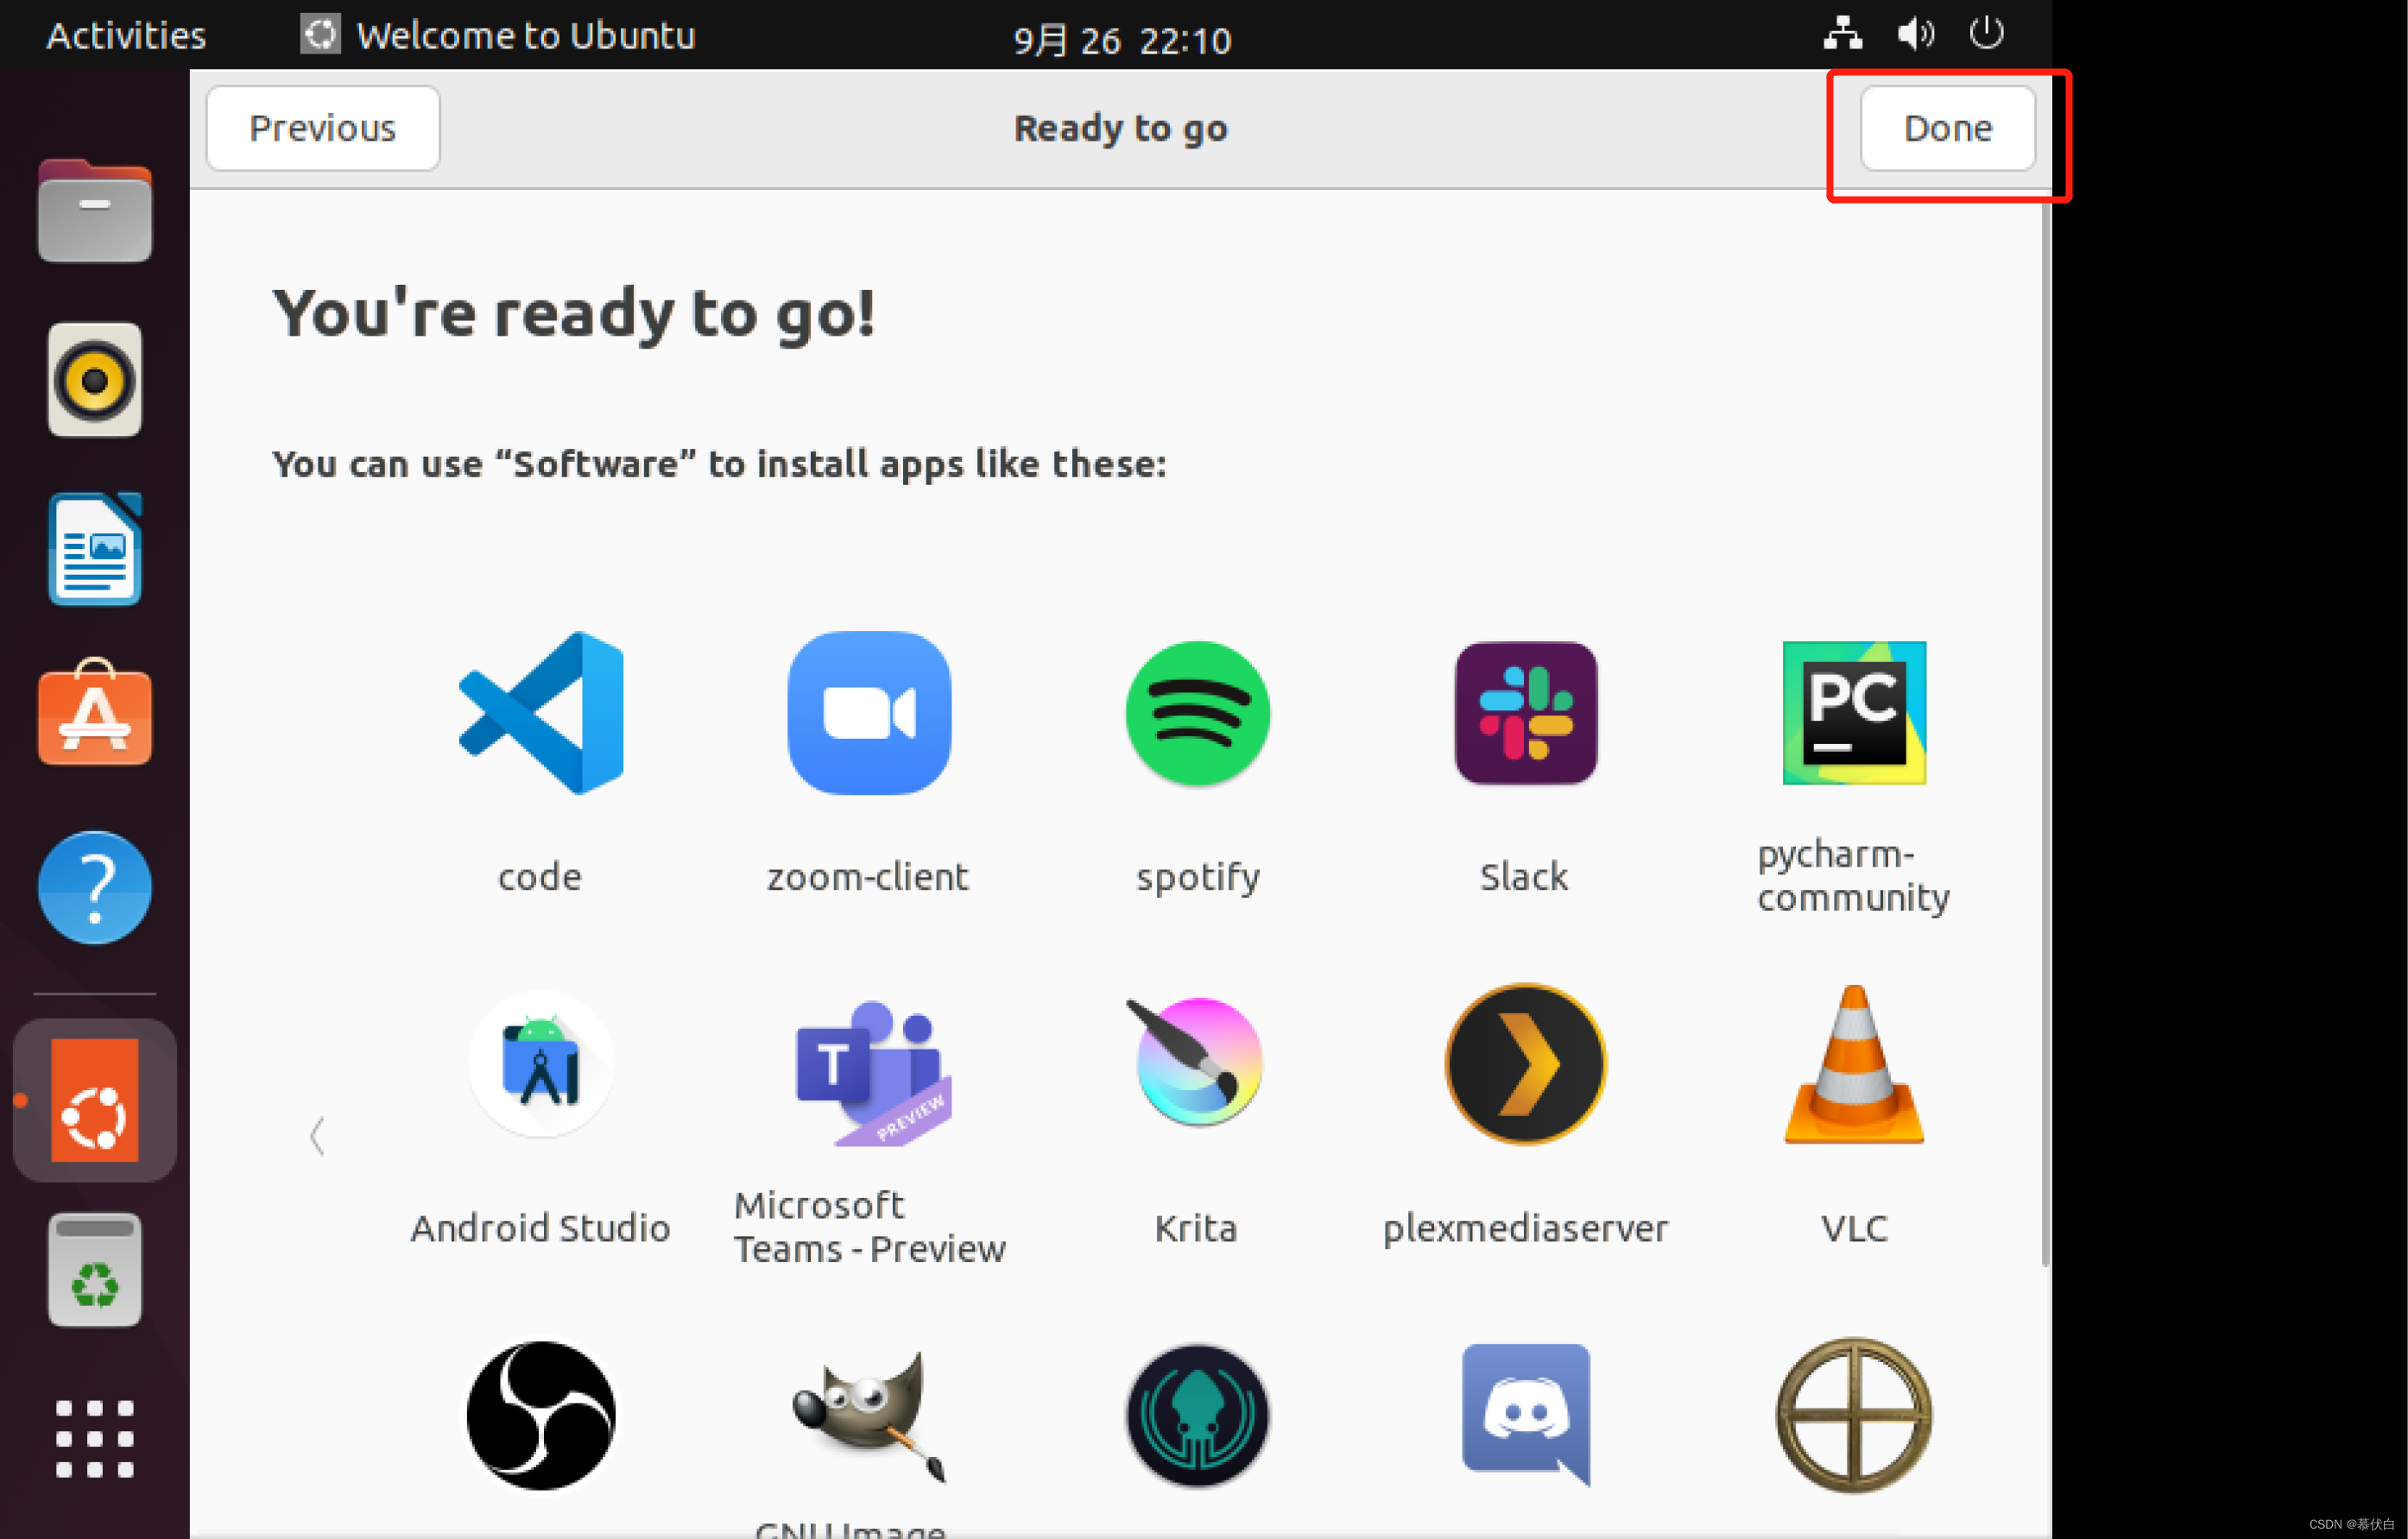
Task: Select the VLC cone icon
Action: click(x=1853, y=1064)
